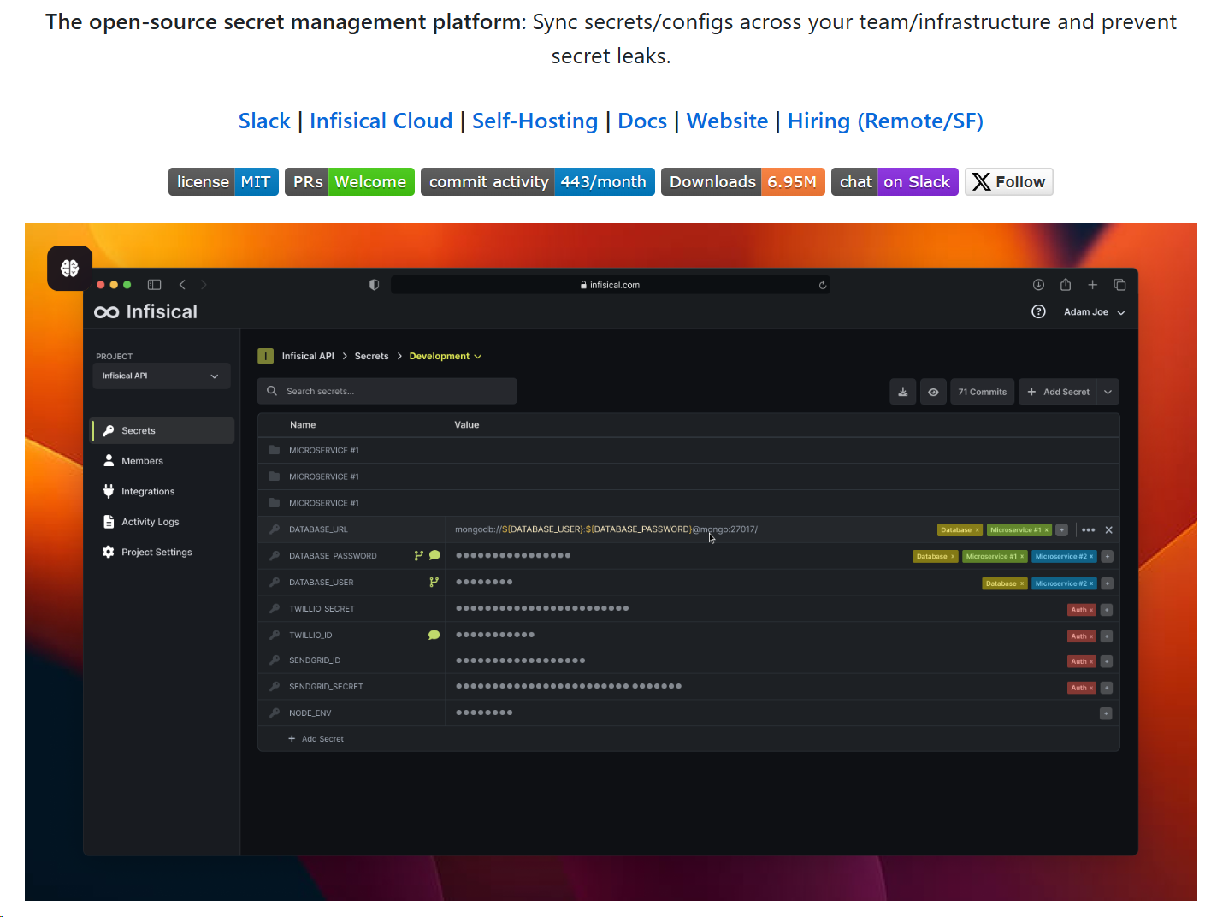Viewport: 1211px width, 917px height.
Task: Click the search magnifier icon
Action: click(272, 391)
